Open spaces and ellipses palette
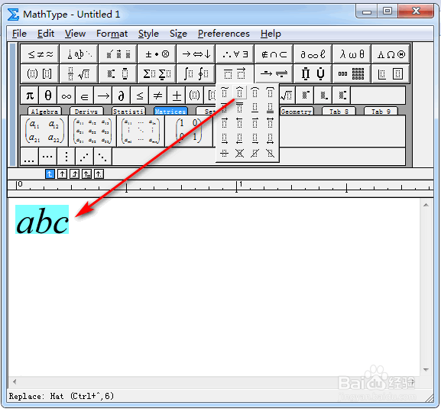Screen dimensions: 441x412 pyautogui.click(x=79, y=54)
